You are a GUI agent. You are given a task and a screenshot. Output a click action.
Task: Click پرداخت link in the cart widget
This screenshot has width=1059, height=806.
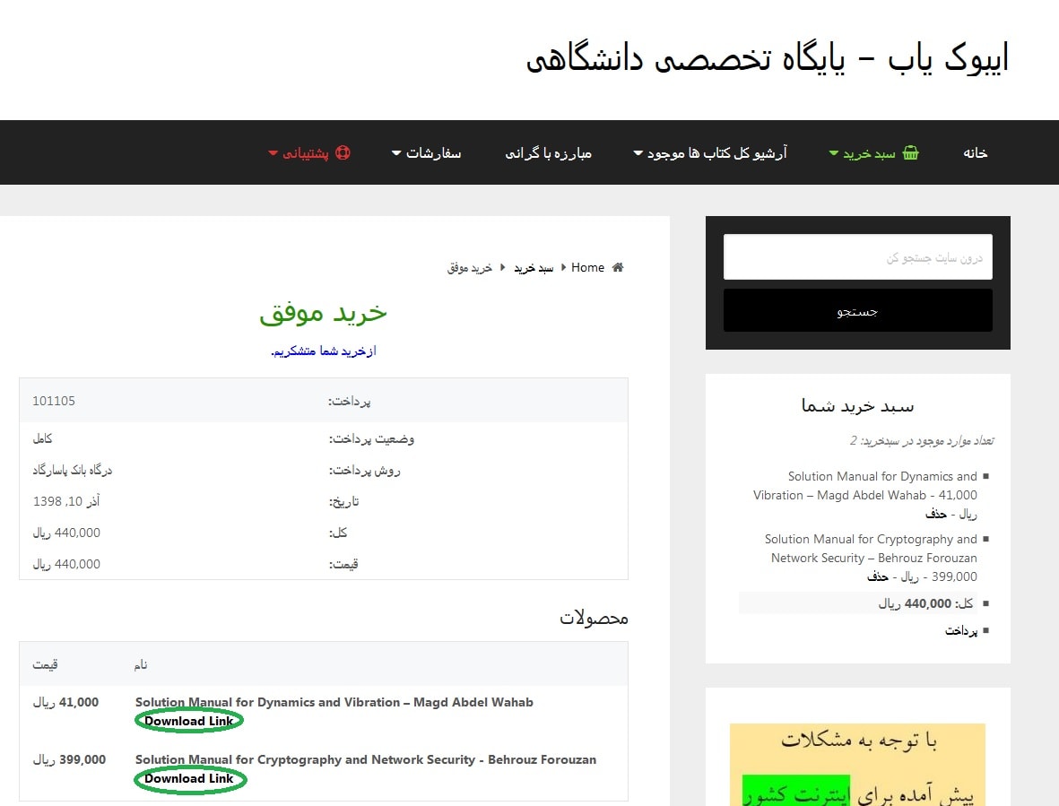[960, 630]
